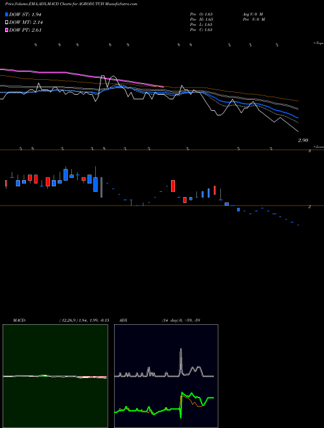Click the price axis label '3'
Screen dimensions: 324x428
(310, 151)
